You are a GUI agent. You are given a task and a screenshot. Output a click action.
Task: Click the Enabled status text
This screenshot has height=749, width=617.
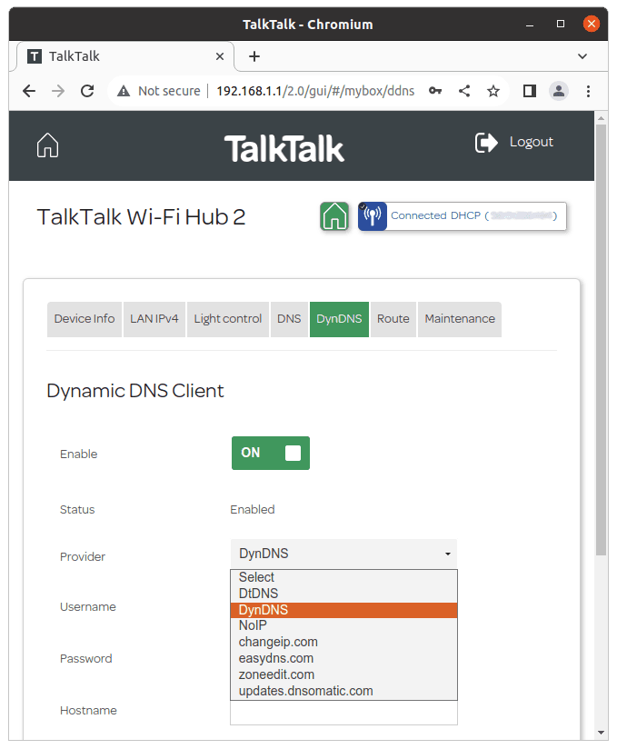pos(252,510)
